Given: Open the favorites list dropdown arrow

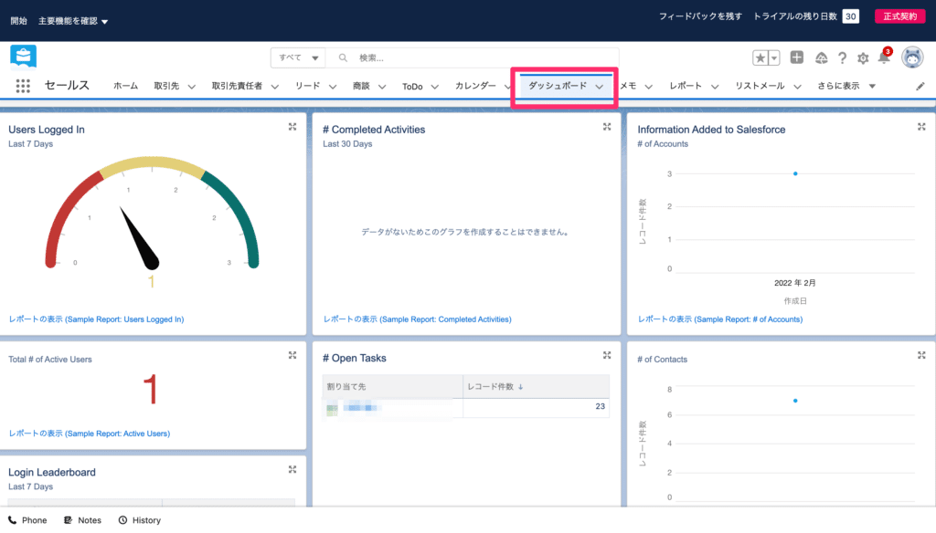Looking at the screenshot, I should 774,57.
